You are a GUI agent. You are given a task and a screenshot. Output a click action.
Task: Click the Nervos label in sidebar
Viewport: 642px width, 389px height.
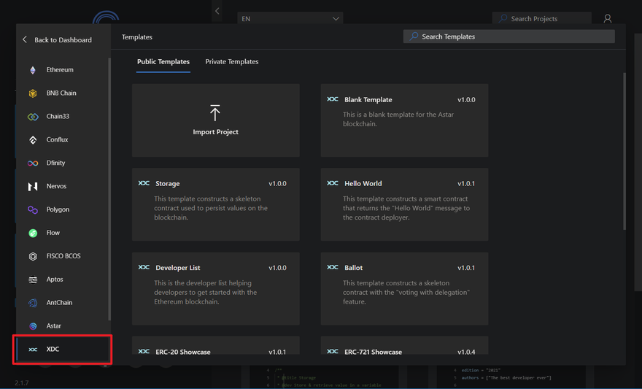pos(56,186)
